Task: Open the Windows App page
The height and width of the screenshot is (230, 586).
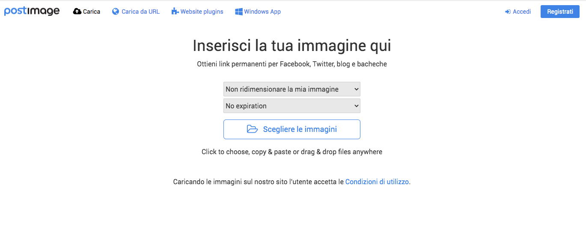Action: coord(258,12)
